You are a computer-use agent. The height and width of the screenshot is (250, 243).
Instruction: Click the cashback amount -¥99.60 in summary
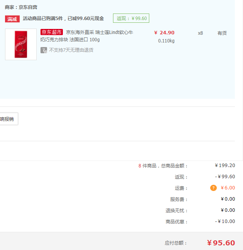pyautogui.click(x=225, y=177)
